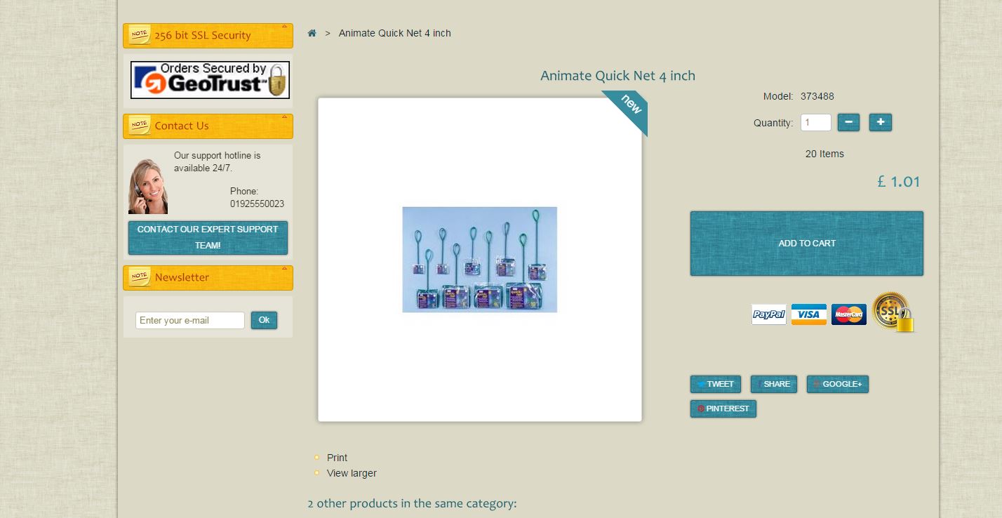This screenshot has width=1002, height=518.
Task: Add the Quick Net to cart
Action: point(807,244)
